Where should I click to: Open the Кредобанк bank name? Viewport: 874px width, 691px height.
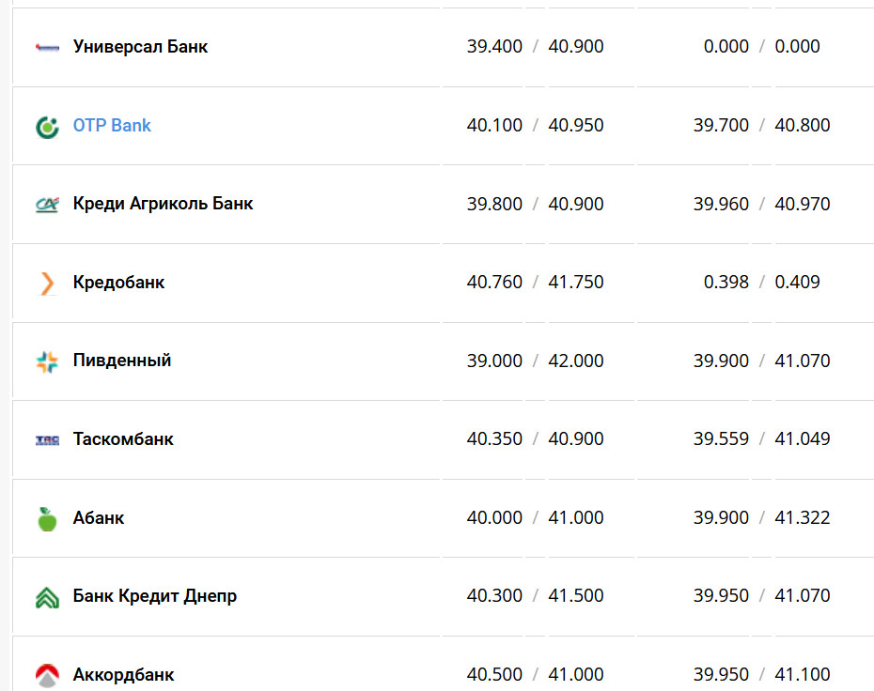(x=118, y=283)
